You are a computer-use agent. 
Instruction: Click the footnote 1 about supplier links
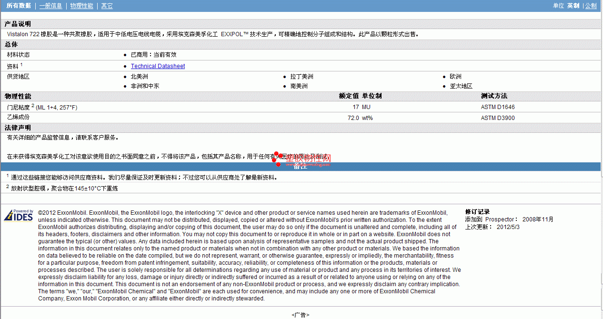(x=141, y=177)
